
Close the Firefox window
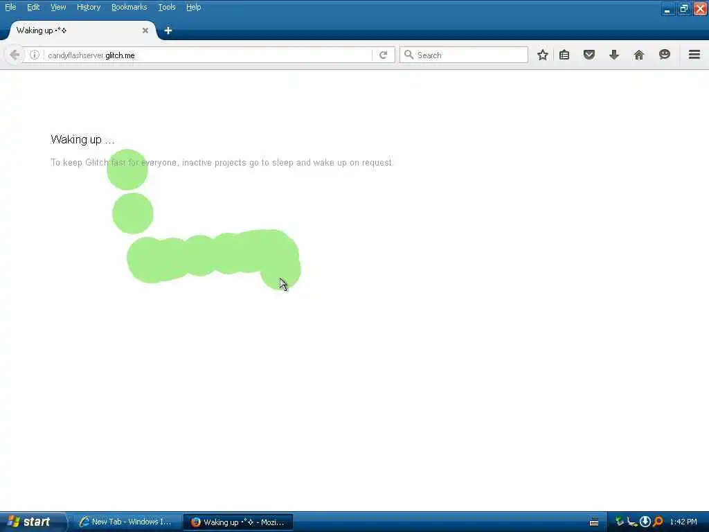701,8
